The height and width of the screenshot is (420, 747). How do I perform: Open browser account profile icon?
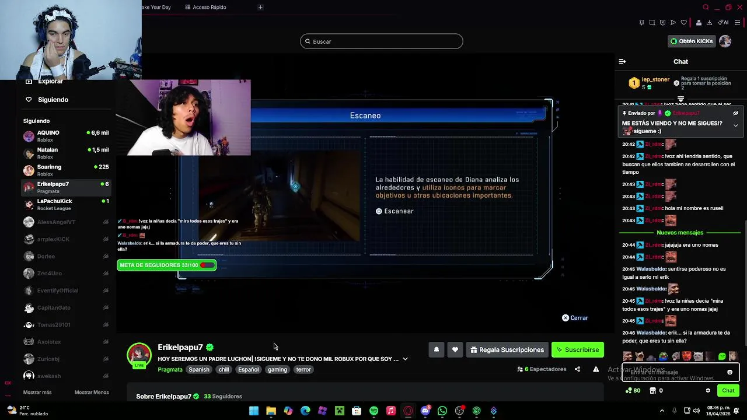[699, 23]
